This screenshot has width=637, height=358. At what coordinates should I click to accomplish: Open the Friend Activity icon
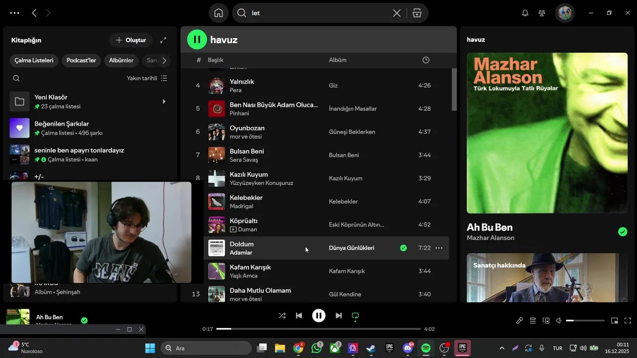[x=542, y=13]
